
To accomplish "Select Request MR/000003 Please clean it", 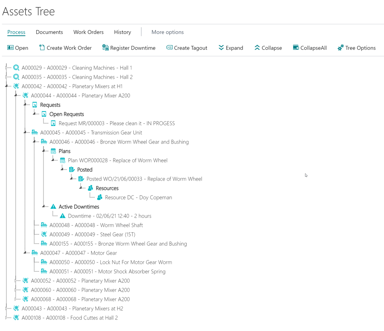I will (116, 123).
